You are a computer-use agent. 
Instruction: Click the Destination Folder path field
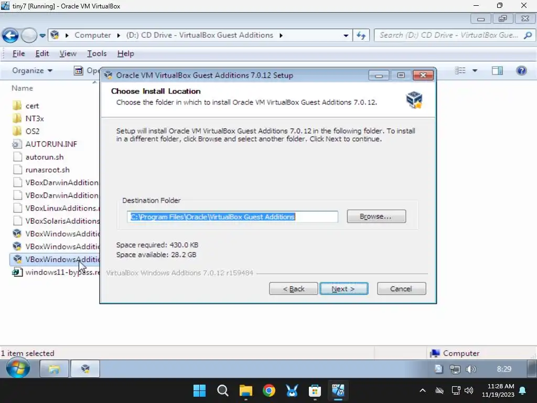tap(232, 217)
